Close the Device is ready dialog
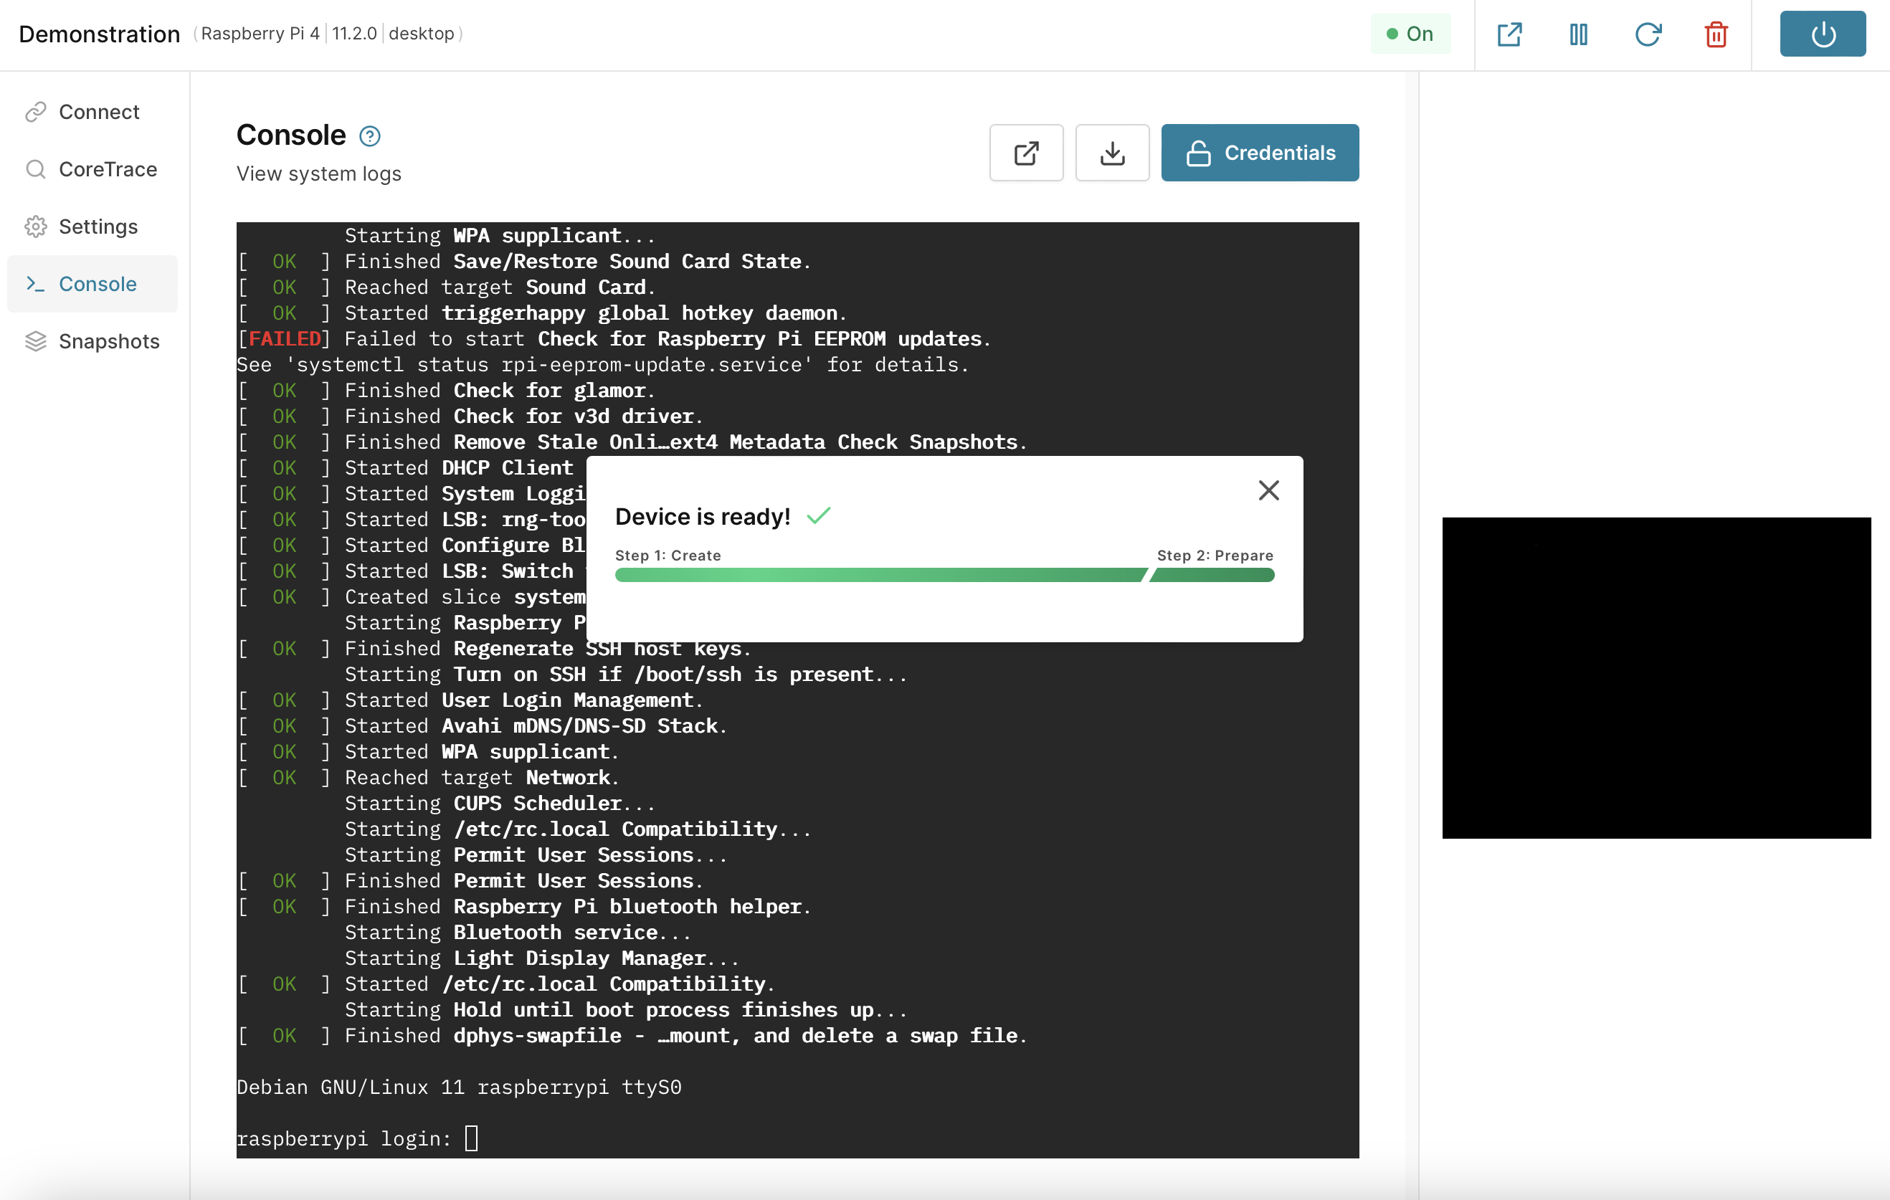Screen dimensions: 1890x1200 [1269, 489]
